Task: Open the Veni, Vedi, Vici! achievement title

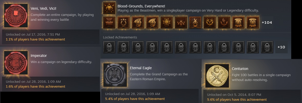Action: pos(44,9)
